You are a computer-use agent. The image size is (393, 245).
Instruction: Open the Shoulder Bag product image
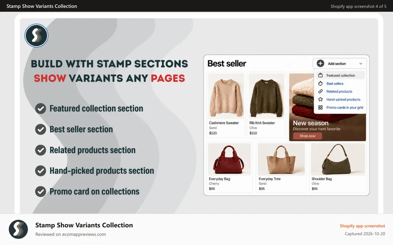coord(338,159)
